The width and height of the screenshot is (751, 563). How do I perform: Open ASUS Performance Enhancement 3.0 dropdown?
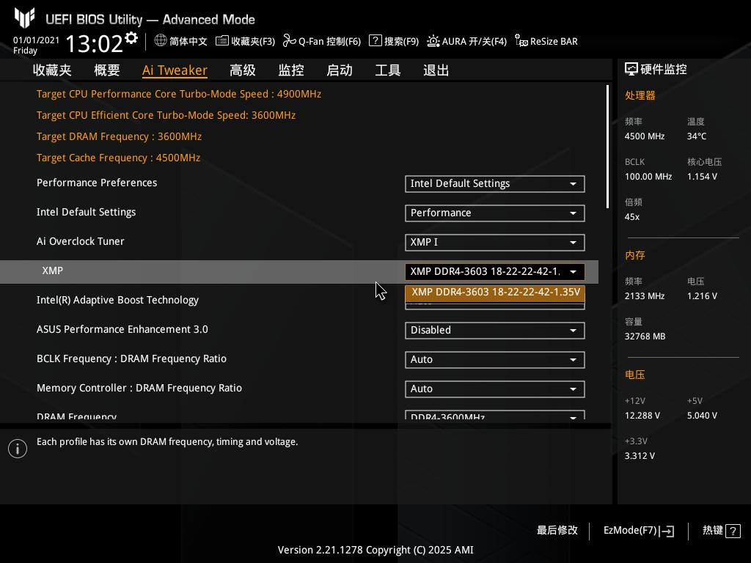coord(495,331)
